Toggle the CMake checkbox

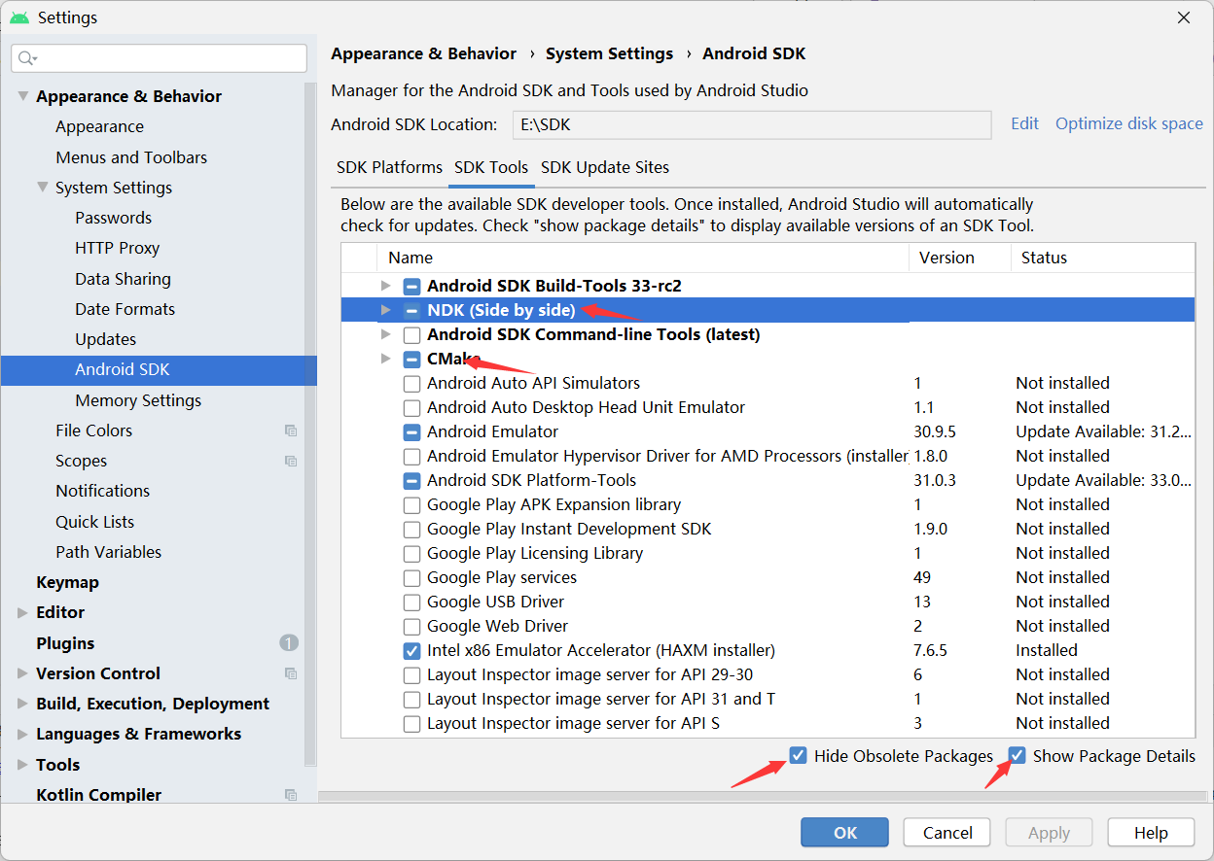coord(411,359)
